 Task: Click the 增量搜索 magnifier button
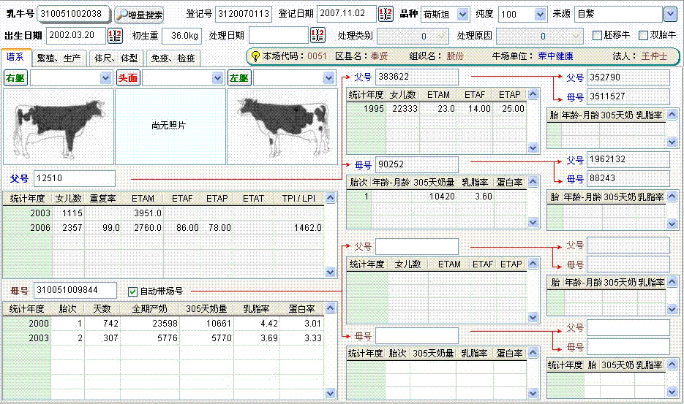coord(139,15)
